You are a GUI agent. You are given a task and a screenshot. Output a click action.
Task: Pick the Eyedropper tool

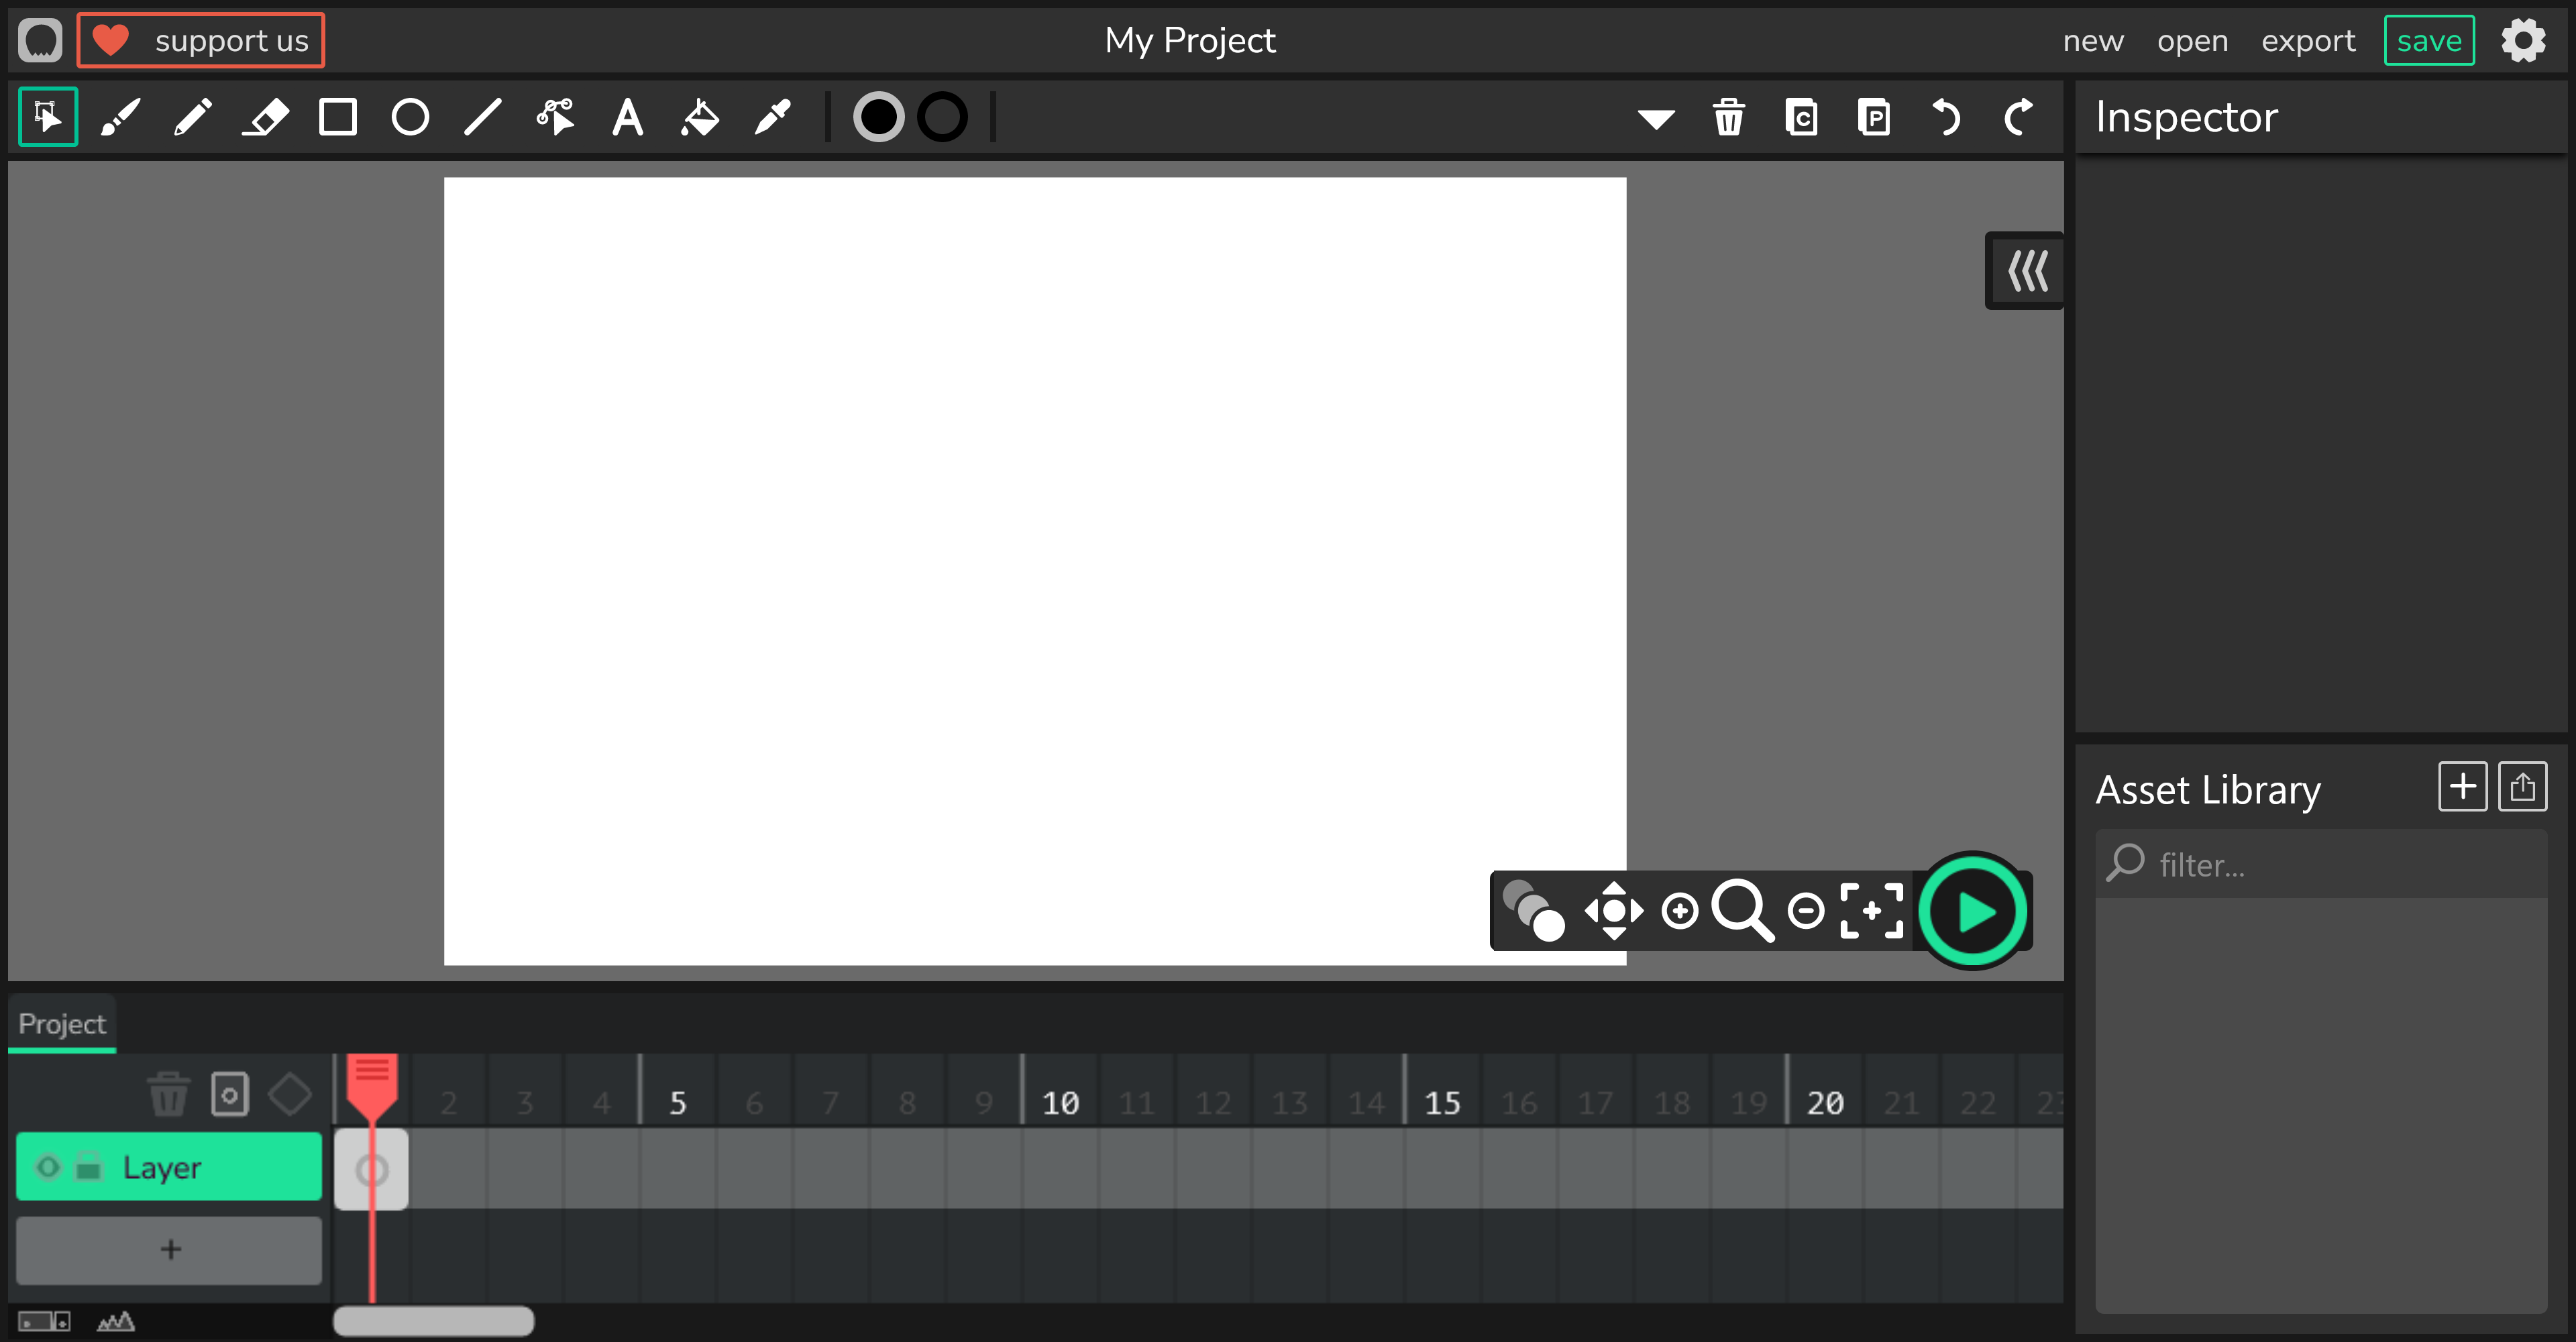click(x=772, y=117)
